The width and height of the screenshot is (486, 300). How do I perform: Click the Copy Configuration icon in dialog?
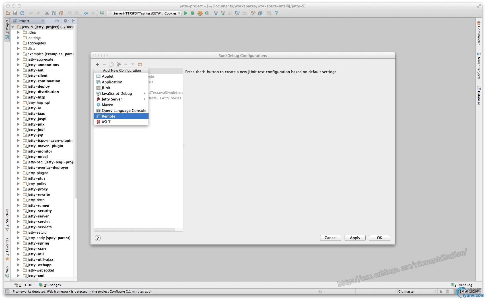point(112,64)
